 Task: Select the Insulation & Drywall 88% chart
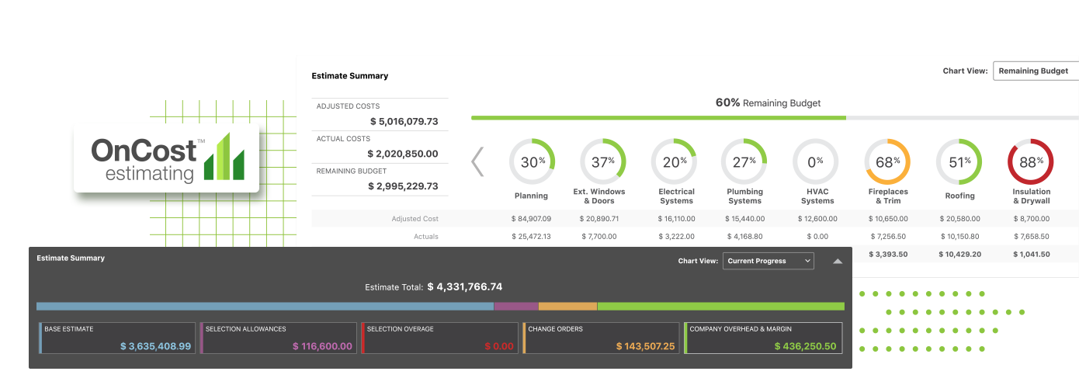(x=1030, y=162)
